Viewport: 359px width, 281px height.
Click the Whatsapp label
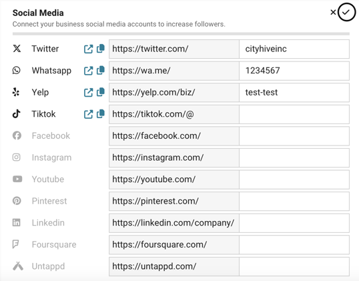(x=51, y=71)
